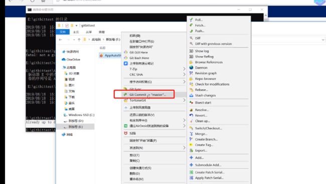
Task: Go back with Explorer back arrow
Action: [61, 39]
